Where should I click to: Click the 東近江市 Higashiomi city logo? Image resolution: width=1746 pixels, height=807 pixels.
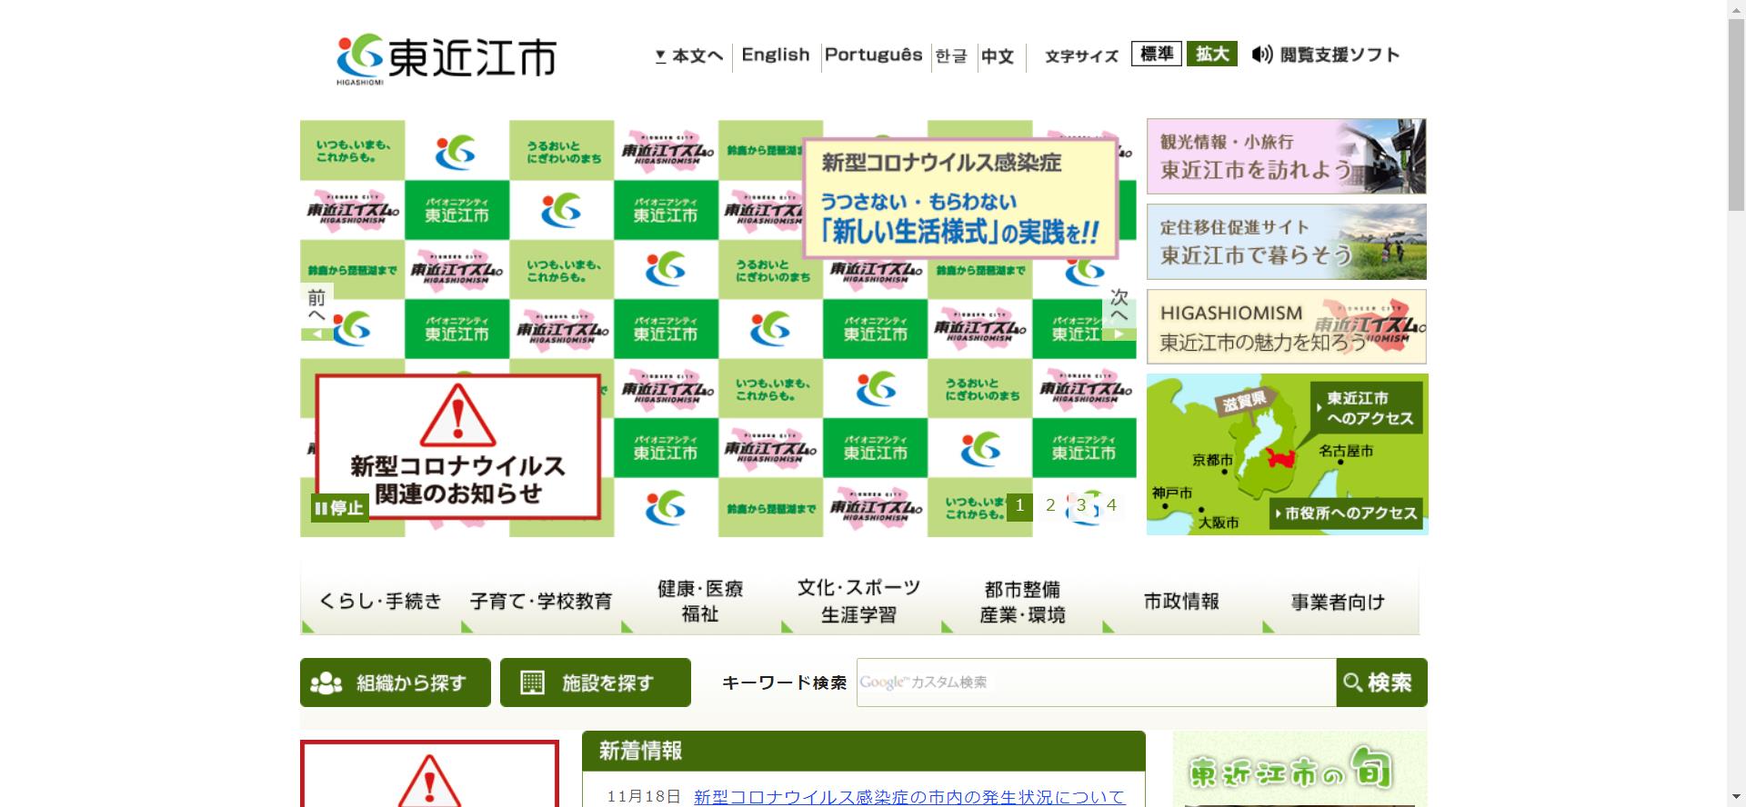pos(447,60)
